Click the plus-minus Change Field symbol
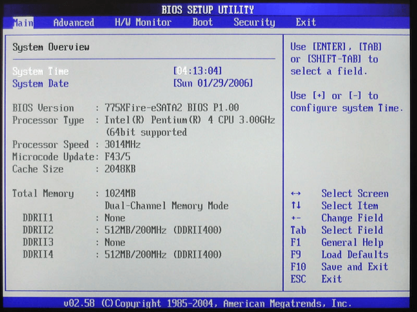 point(296,218)
